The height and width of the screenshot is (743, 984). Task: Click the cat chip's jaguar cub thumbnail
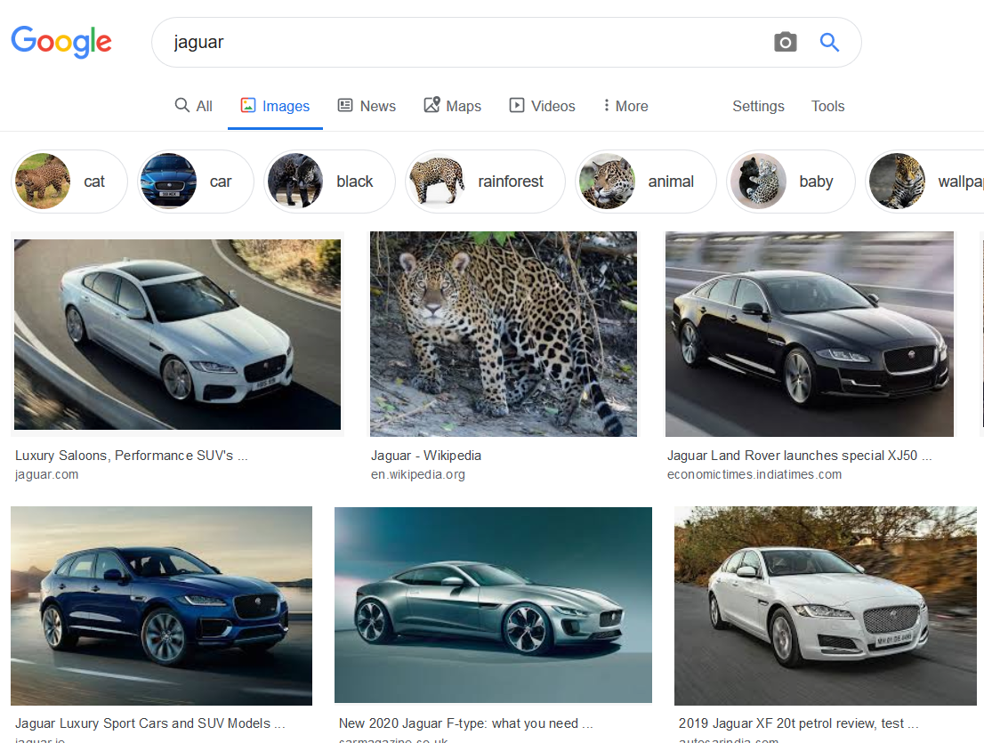pos(43,182)
